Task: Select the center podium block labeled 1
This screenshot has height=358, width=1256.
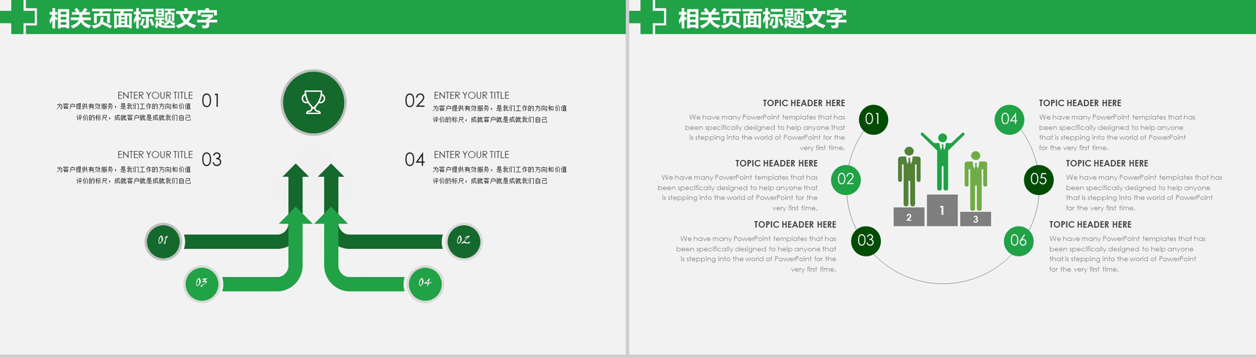Action: coord(942,210)
